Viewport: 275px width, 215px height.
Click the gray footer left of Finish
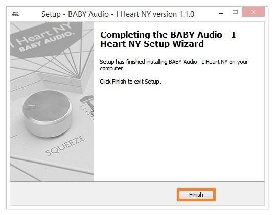click(x=93, y=194)
